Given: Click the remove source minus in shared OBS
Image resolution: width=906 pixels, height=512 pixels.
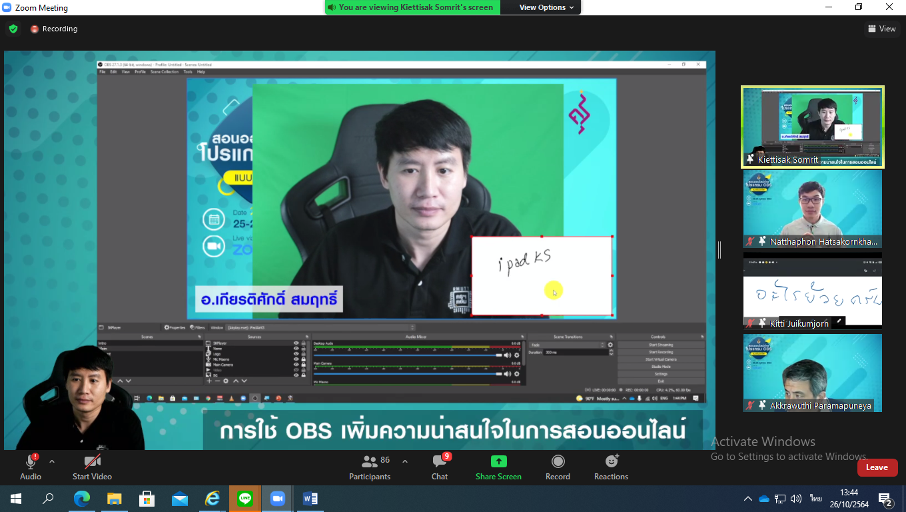Looking at the screenshot, I should click(217, 381).
